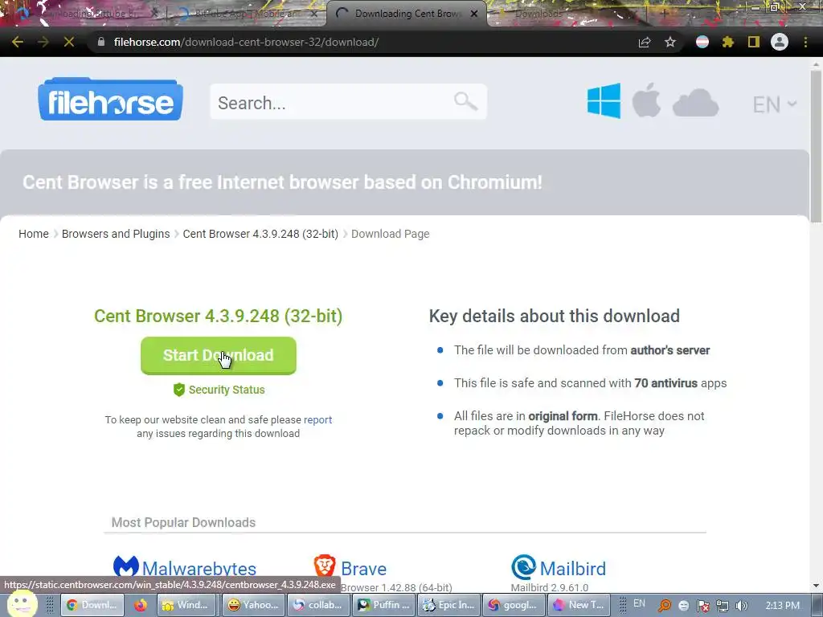
Task: Click the share page icon in address bar
Action: point(645,42)
